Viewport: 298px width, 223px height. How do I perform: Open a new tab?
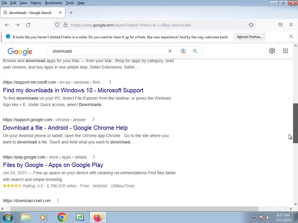pyautogui.click(x=71, y=13)
